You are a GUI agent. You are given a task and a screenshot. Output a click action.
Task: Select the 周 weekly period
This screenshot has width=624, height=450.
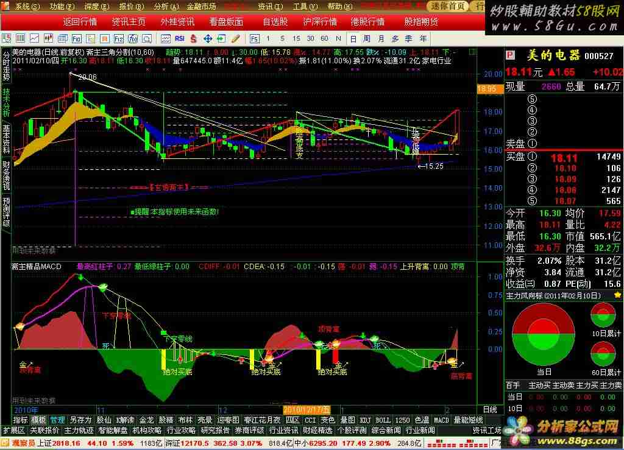coord(367,38)
